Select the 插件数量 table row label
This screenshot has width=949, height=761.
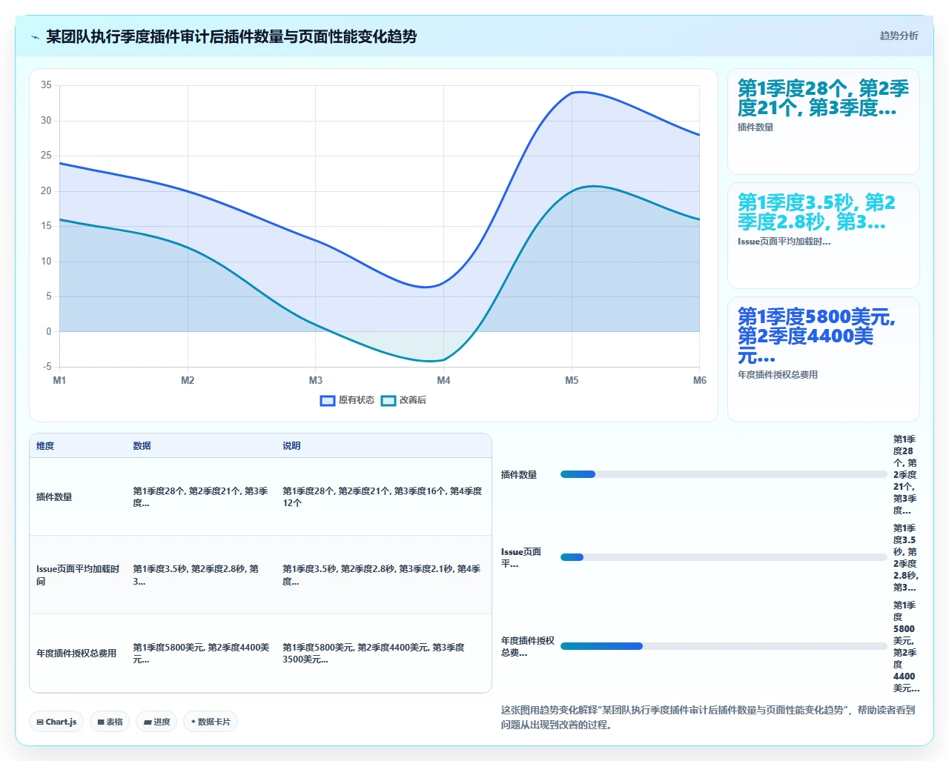click(x=54, y=497)
